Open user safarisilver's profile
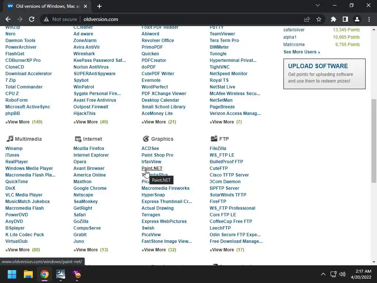This screenshot has width=377, height=283. [x=294, y=30]
